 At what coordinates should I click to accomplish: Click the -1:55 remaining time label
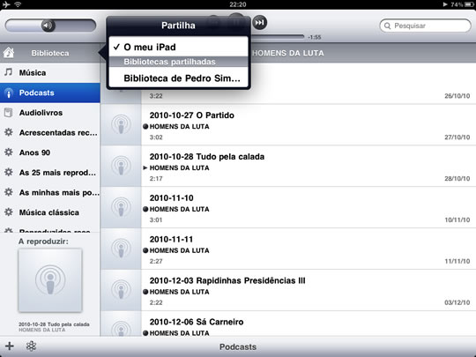click(314, 37)
